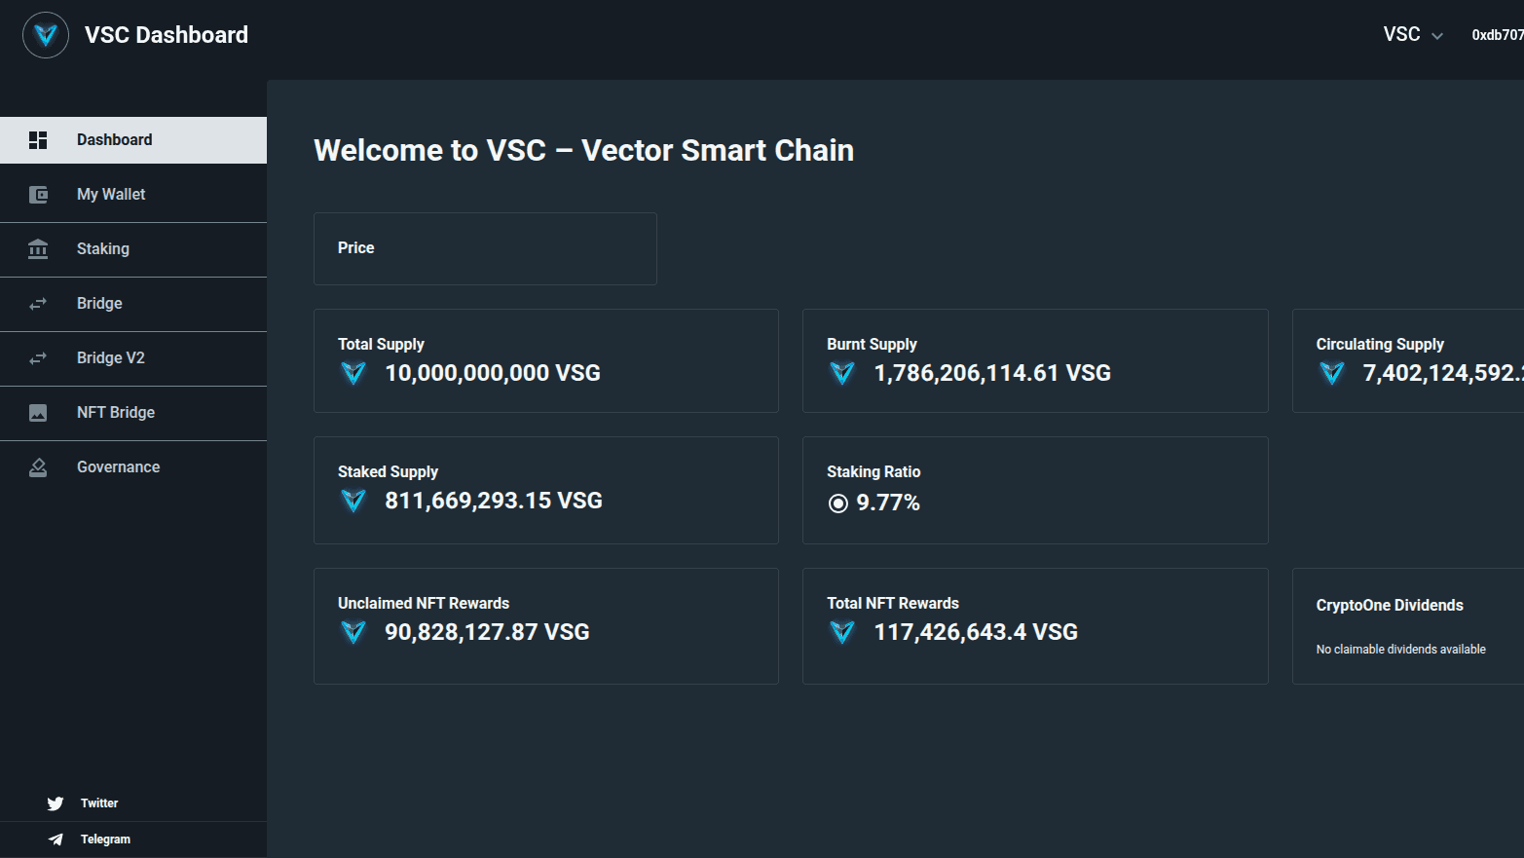The image size is (1524, 858).
Task: Select the NFT Bridge image icon
Action: [38, 412]
